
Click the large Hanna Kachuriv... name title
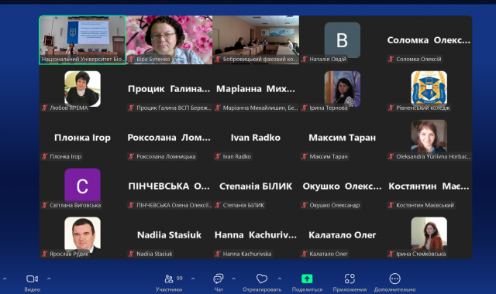256,235
